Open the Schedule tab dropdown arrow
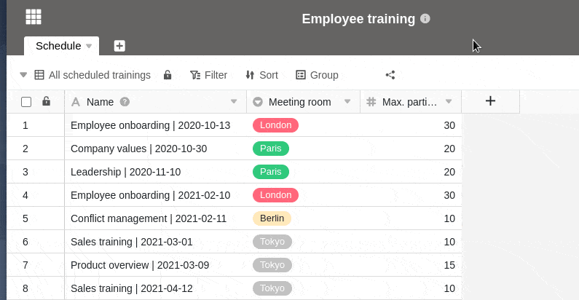 pos(89,46)
